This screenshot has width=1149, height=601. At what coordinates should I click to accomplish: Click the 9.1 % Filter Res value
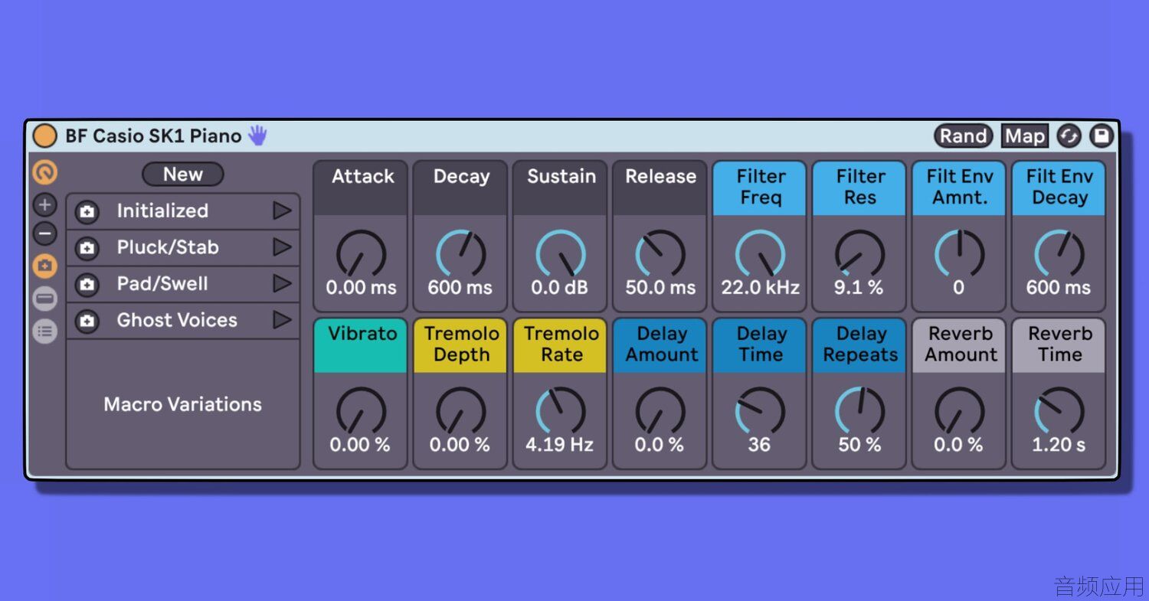pyautogui.click(x=859, y=288)
